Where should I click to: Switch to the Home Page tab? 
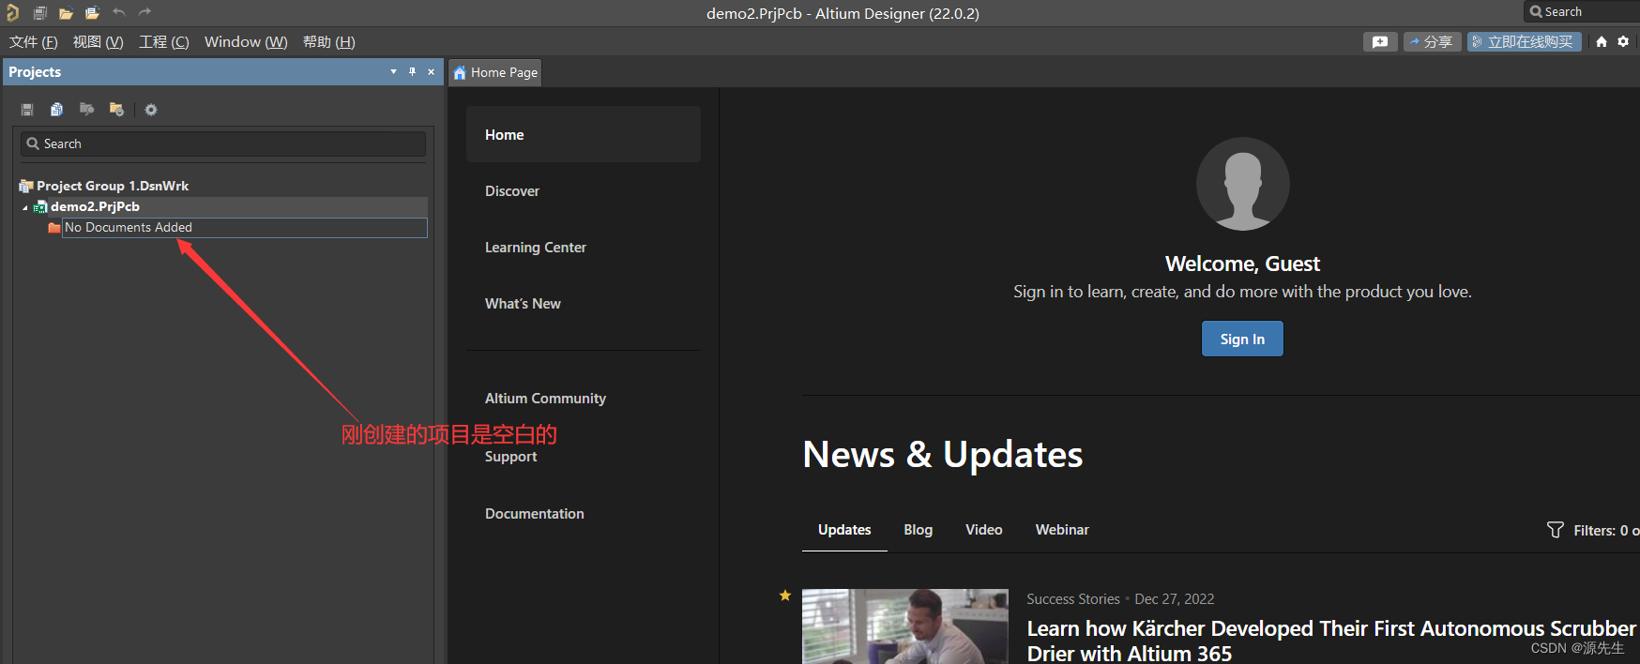pos(495,72)
